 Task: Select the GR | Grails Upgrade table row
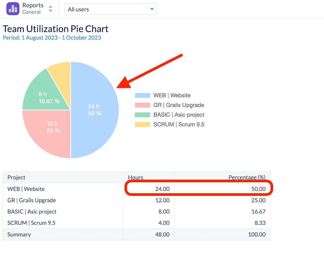[x=32, y=200]
